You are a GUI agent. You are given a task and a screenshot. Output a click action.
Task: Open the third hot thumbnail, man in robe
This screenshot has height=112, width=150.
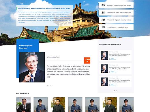point(58,105)
